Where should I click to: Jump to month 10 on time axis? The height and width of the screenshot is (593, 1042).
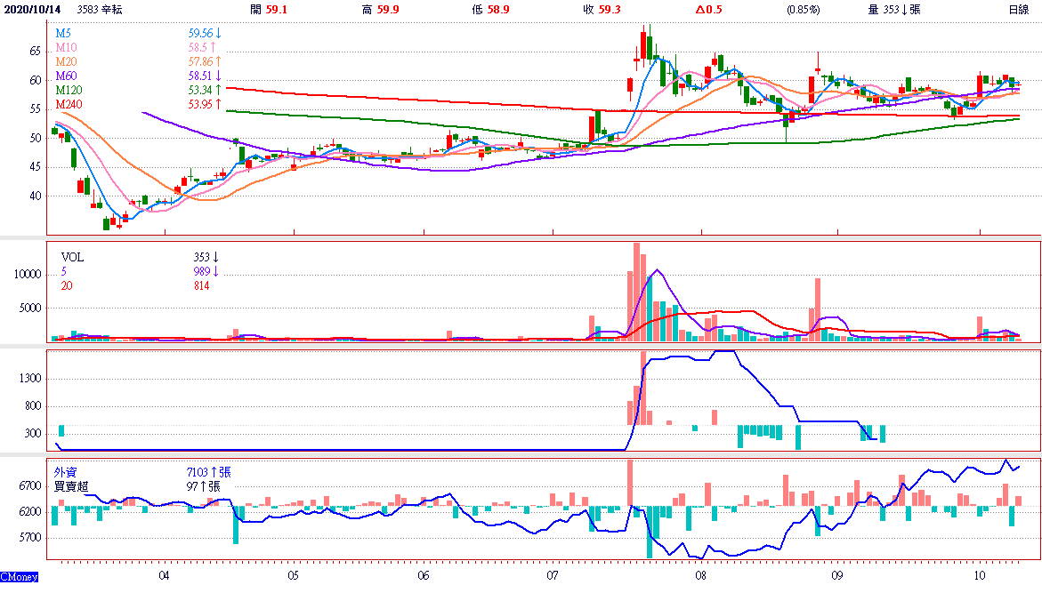(979, 574)
